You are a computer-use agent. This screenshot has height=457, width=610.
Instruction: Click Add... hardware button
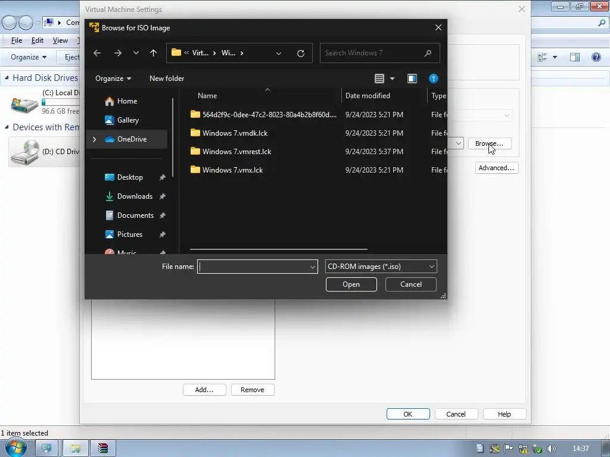204,390
